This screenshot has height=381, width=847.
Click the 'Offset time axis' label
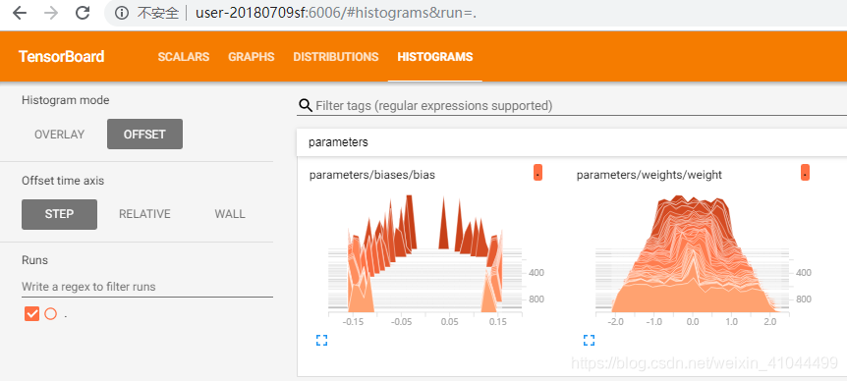63,181
